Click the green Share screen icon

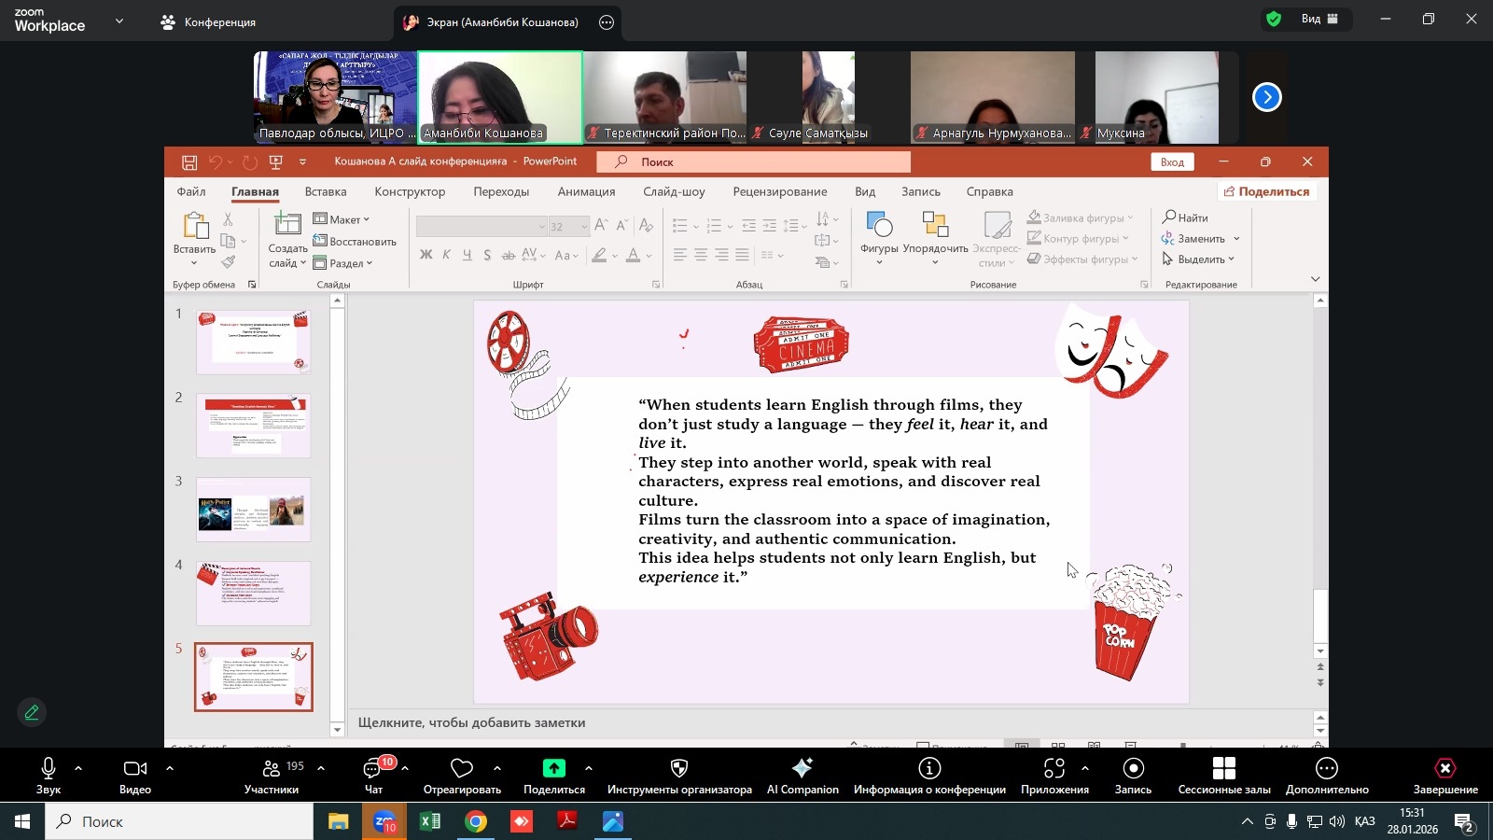554,768
